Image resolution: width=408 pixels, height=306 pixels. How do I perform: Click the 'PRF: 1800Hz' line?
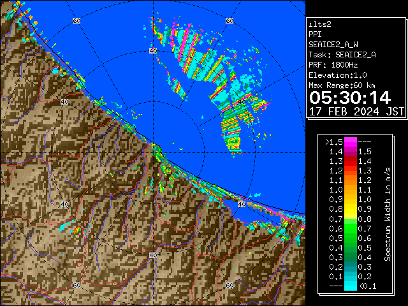click(333, 65)
